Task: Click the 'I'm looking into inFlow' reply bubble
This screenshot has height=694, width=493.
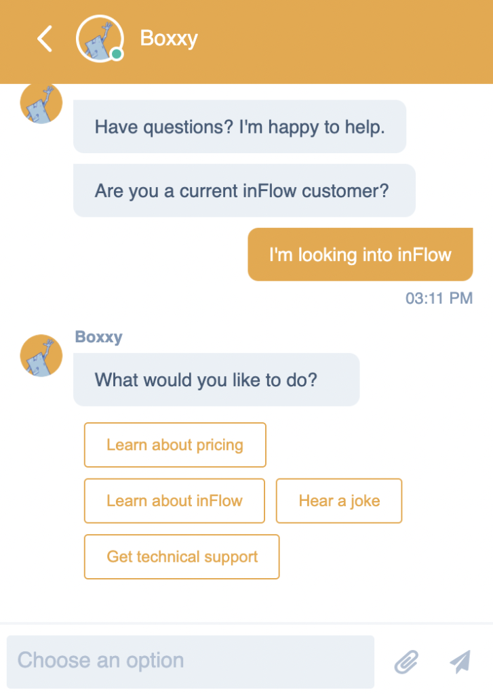Action: click(x=360, y=255)
